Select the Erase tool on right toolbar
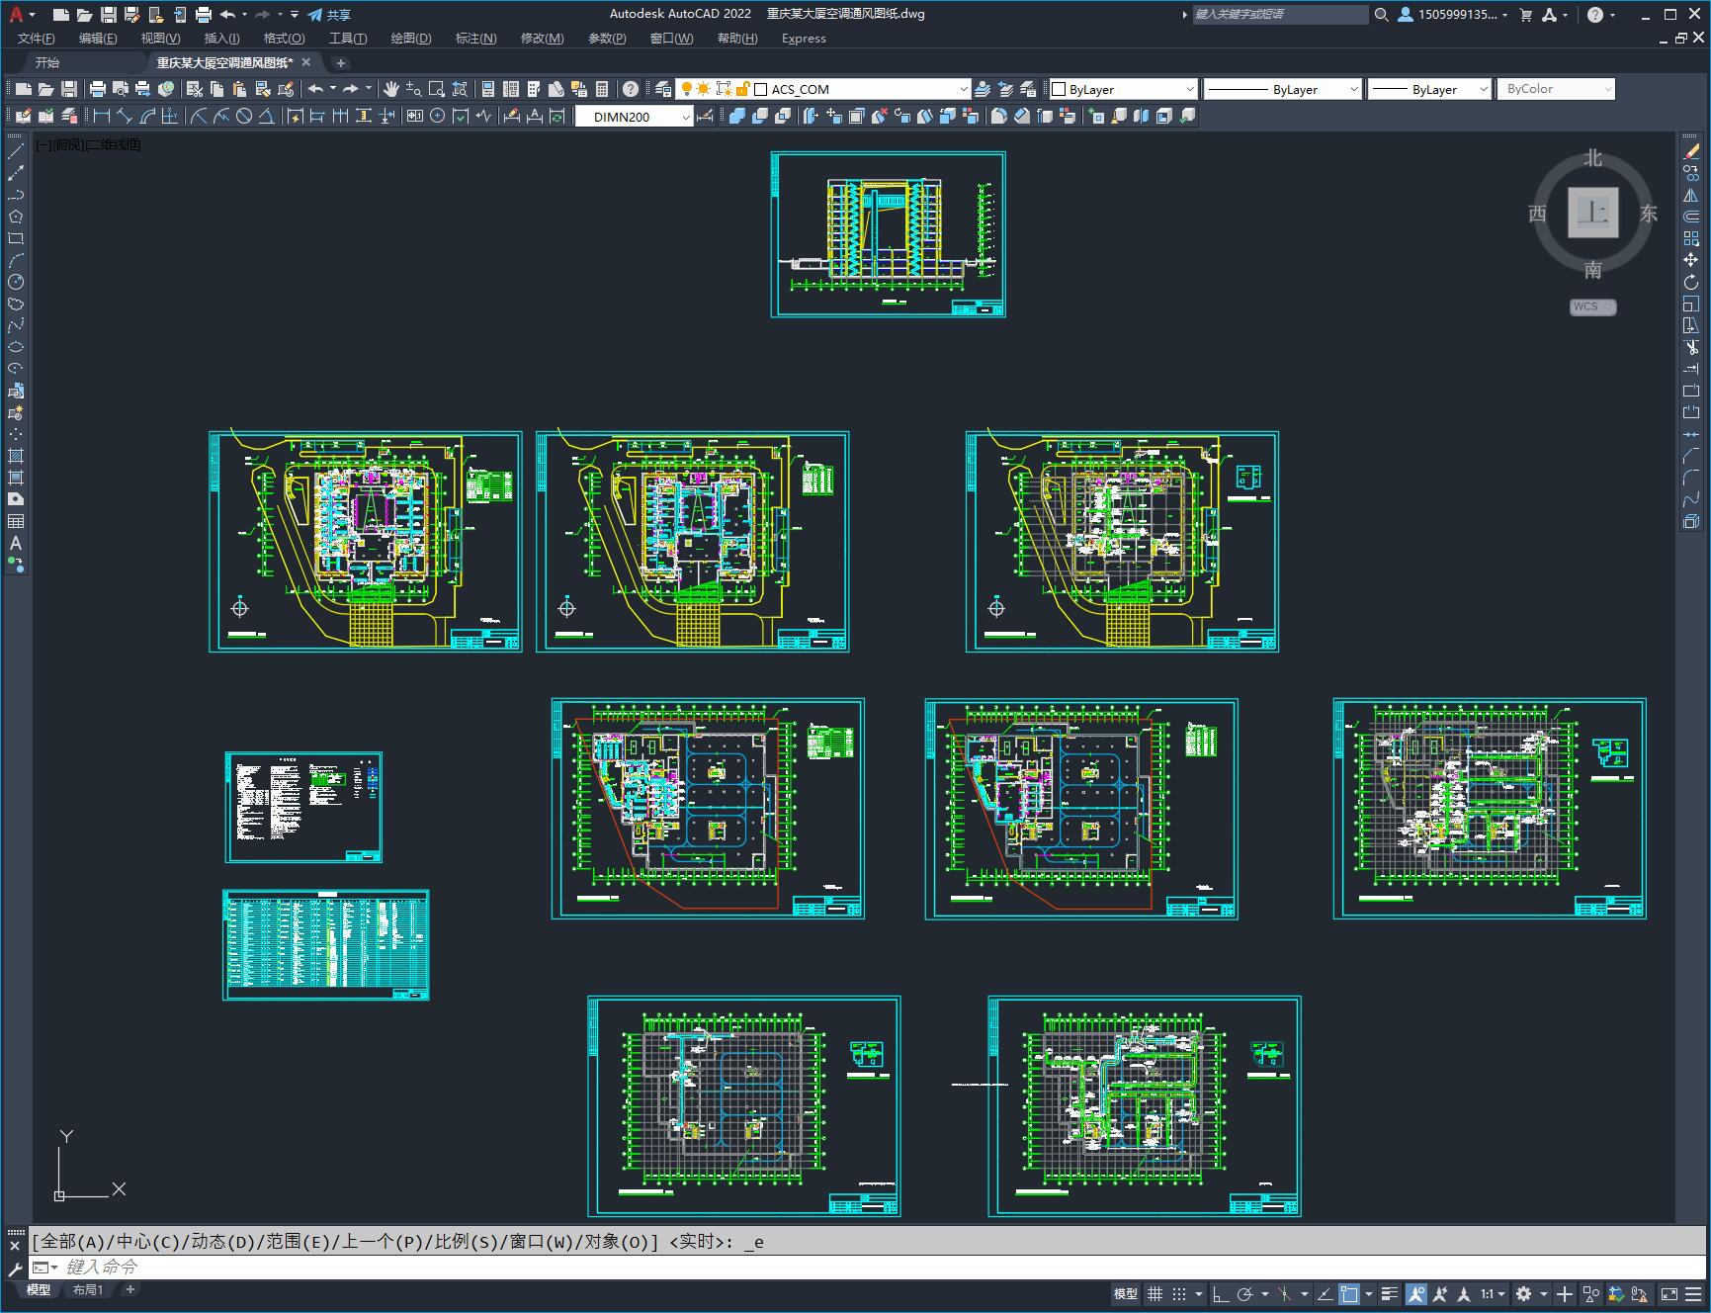1711x1313 pixels. pos(1691,151)
